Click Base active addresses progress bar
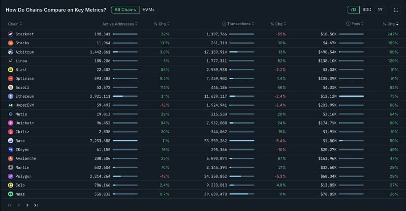 [x=125, y=141]
